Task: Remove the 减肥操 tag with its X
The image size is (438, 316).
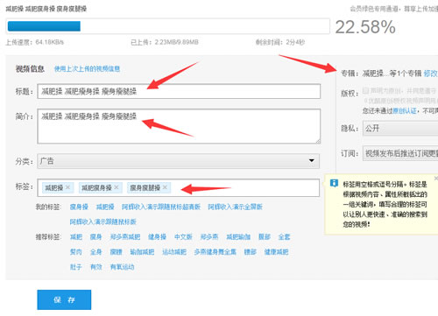Action: tap(67, 187)
